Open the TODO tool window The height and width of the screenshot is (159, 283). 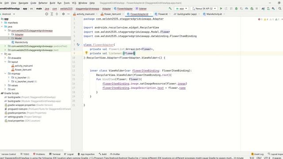click(25, 154)
